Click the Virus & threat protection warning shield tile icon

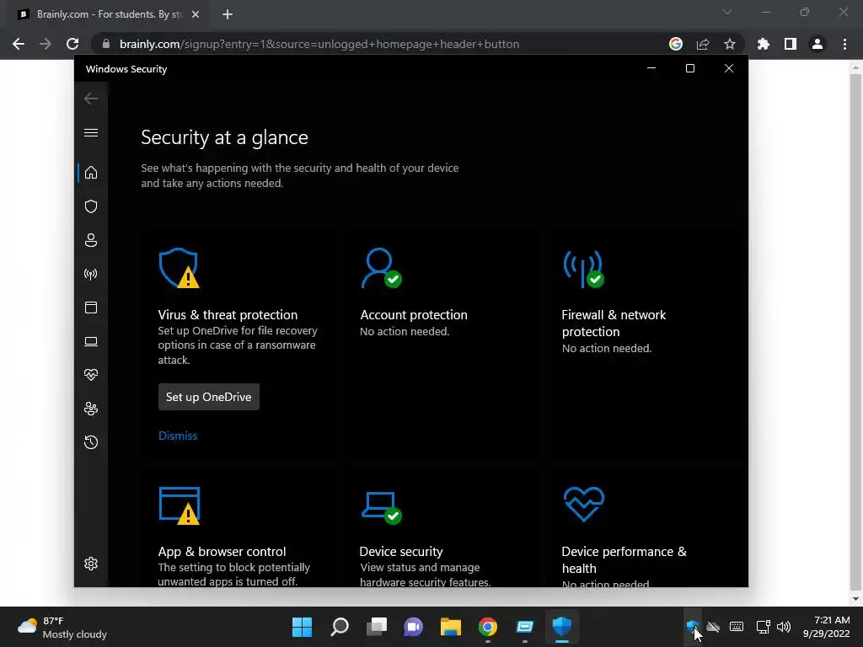(x=179, y=268)
